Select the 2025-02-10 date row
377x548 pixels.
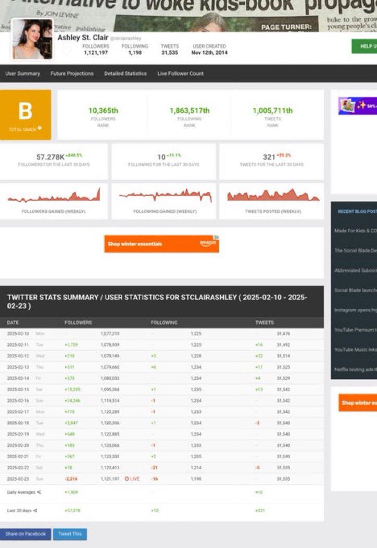[161, 333]
